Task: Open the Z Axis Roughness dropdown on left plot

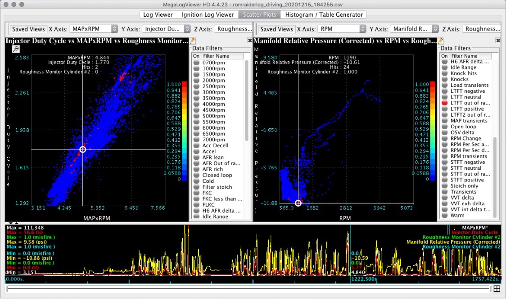Action: [x=234, y=28]
